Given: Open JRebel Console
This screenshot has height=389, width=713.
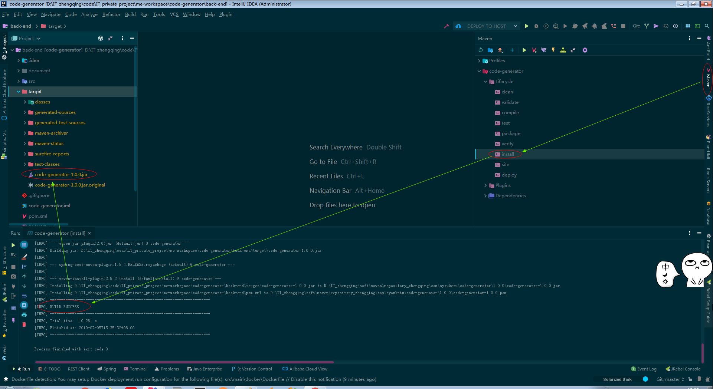Looking at the screenshot, I should click(x=683, y=369).
